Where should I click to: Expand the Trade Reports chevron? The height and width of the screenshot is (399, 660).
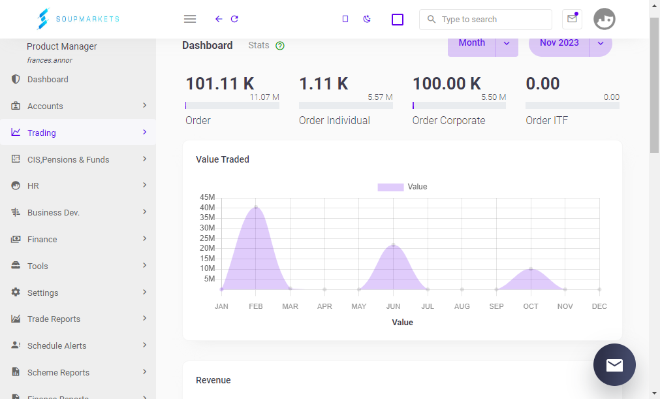click(144, 318)
